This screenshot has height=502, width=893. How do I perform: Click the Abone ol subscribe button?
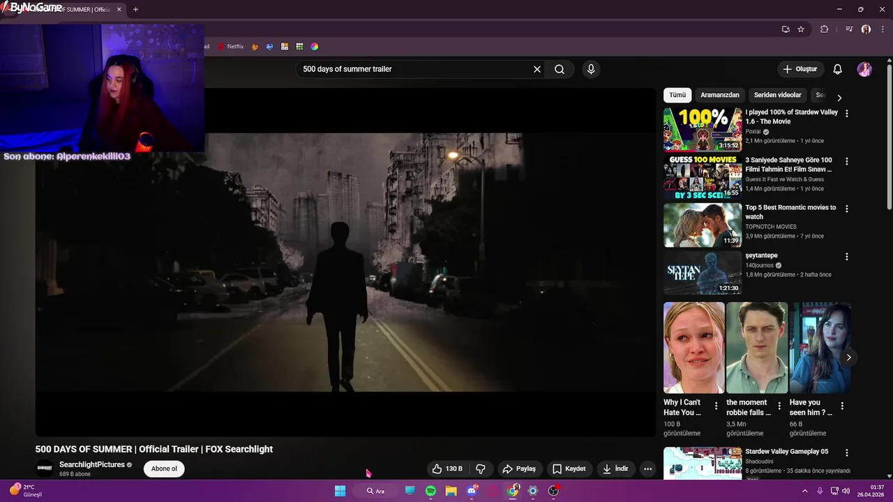click(164, 469)
